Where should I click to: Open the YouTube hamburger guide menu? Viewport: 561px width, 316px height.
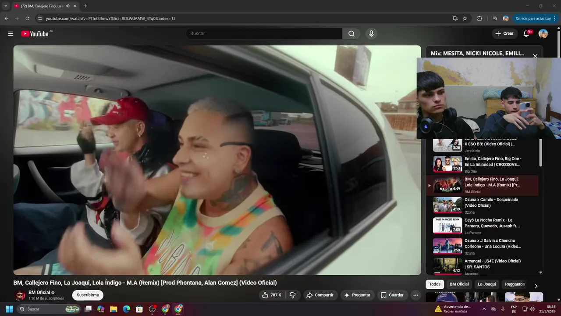pyautogui.click(x=11, y=34)
